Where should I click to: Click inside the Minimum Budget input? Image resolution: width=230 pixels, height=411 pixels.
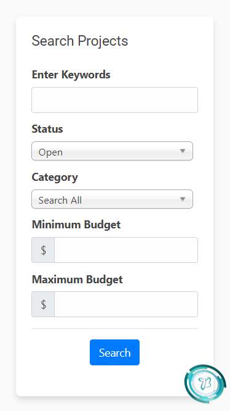click(126, 250)
